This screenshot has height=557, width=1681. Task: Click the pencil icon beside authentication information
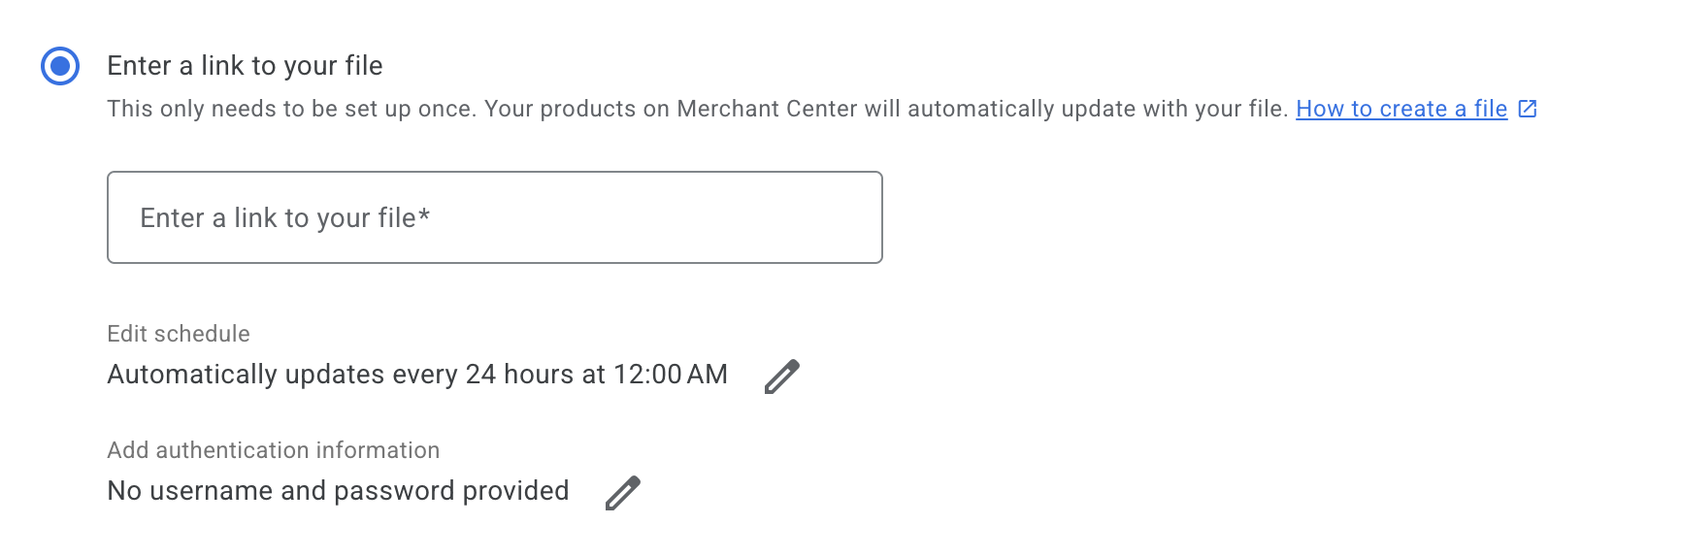pyautogui.click(x=622, y=493)
